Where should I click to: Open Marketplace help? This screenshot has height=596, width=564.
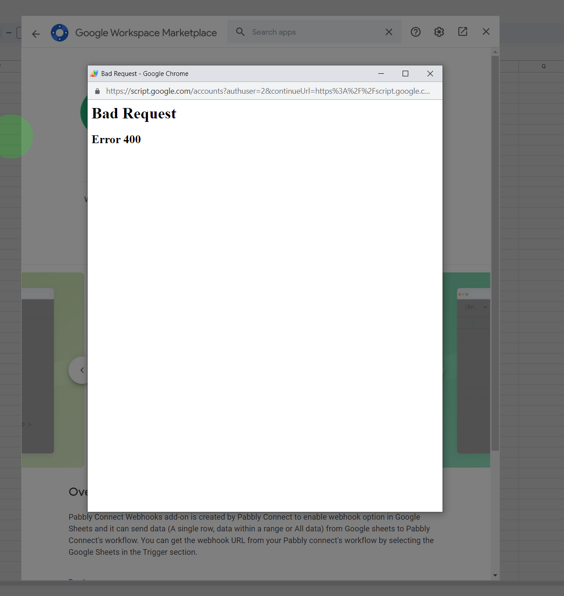point(416,32)
